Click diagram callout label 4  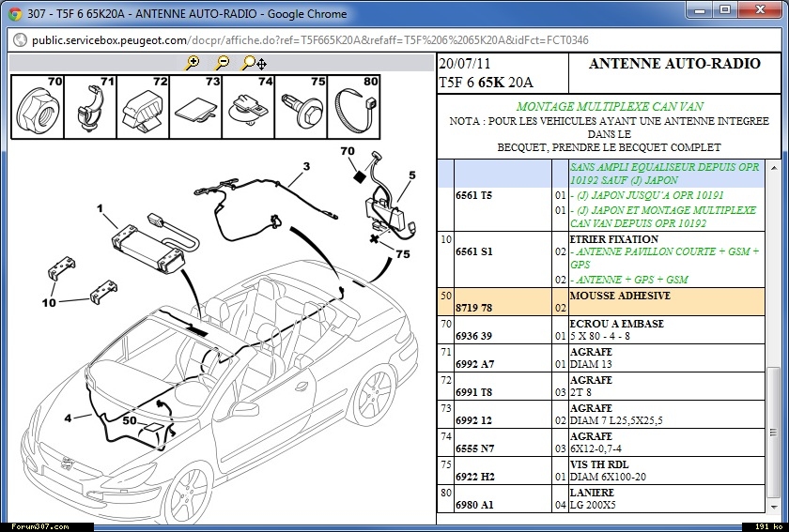pyautogui.click(x=68, y=418)
